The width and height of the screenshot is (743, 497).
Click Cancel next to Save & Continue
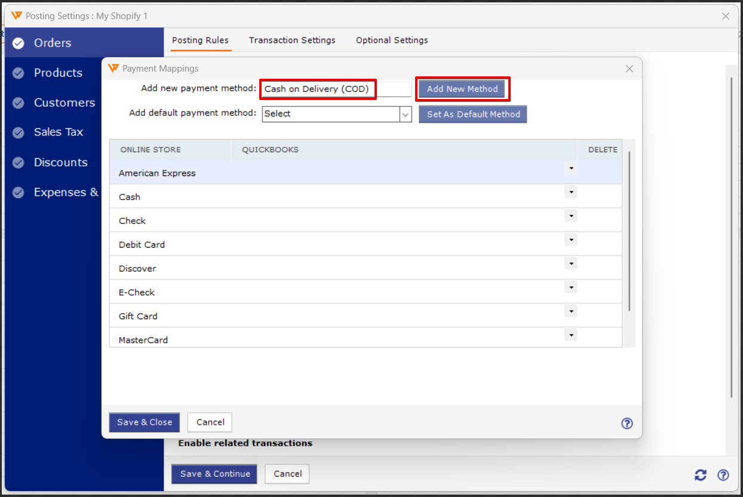pyautogui.click(x=287, y=474)
